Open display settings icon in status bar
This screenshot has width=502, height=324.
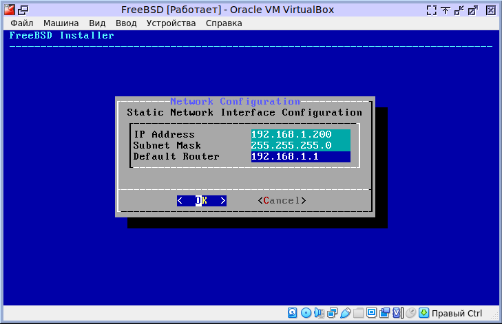coord(371,313)
